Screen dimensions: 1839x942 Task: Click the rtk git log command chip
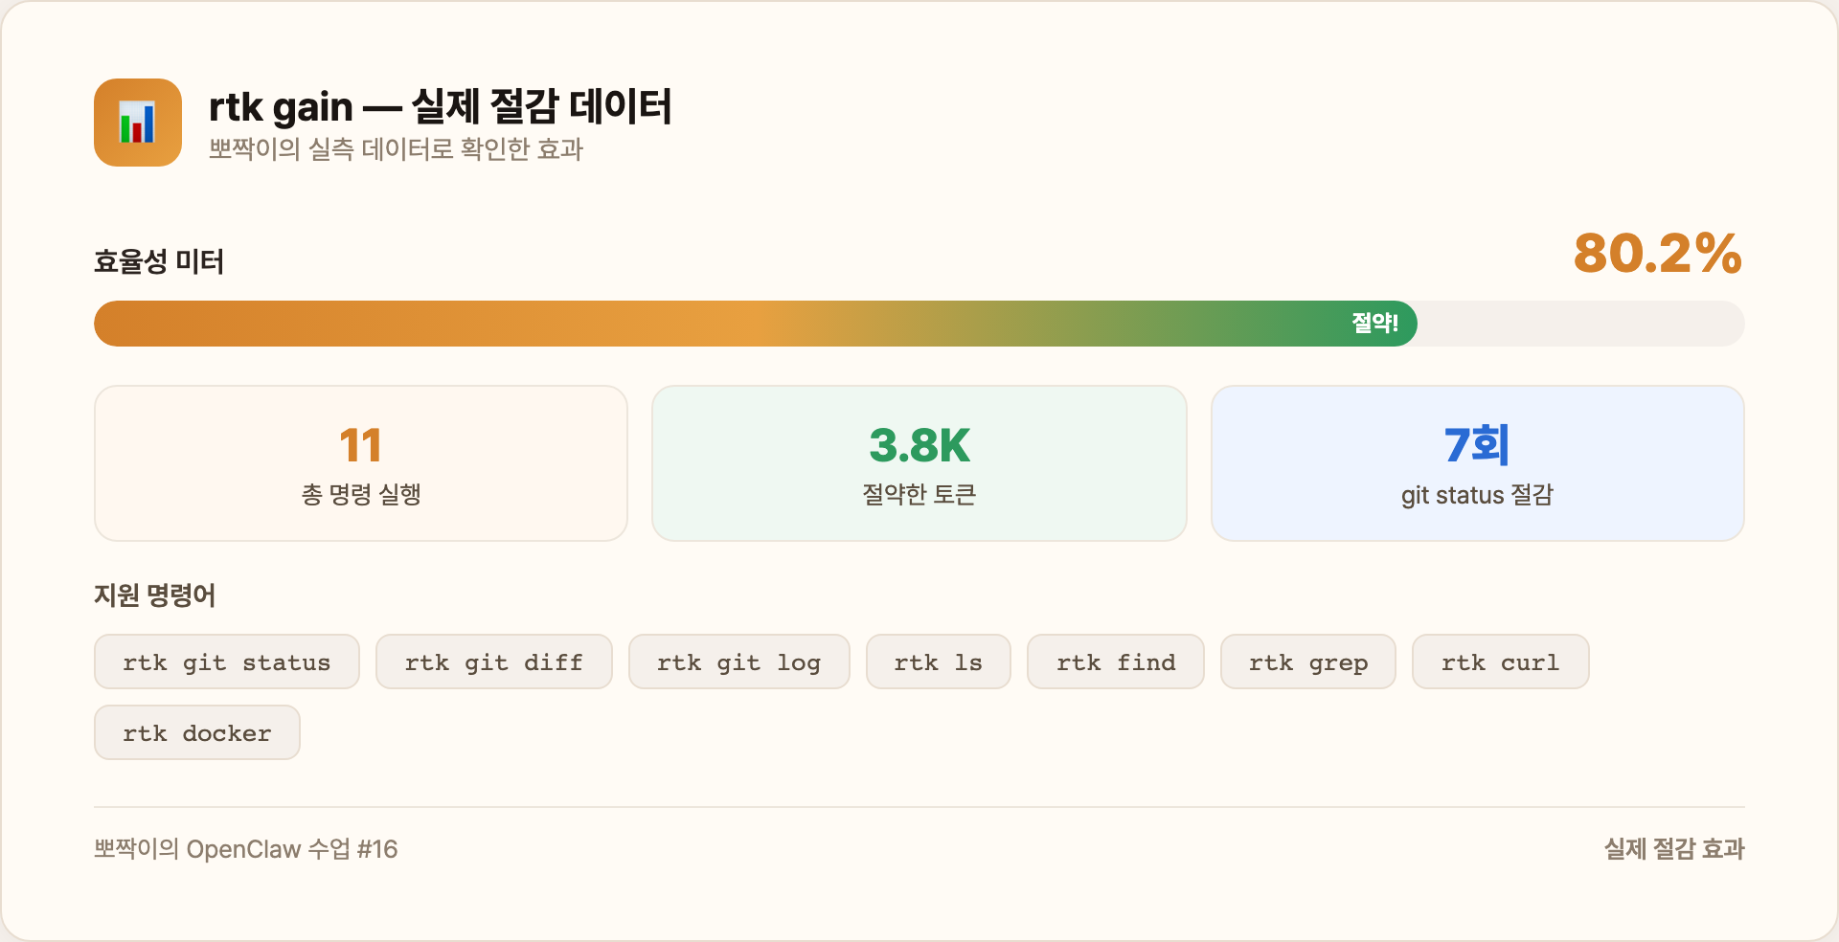[738, 662]
